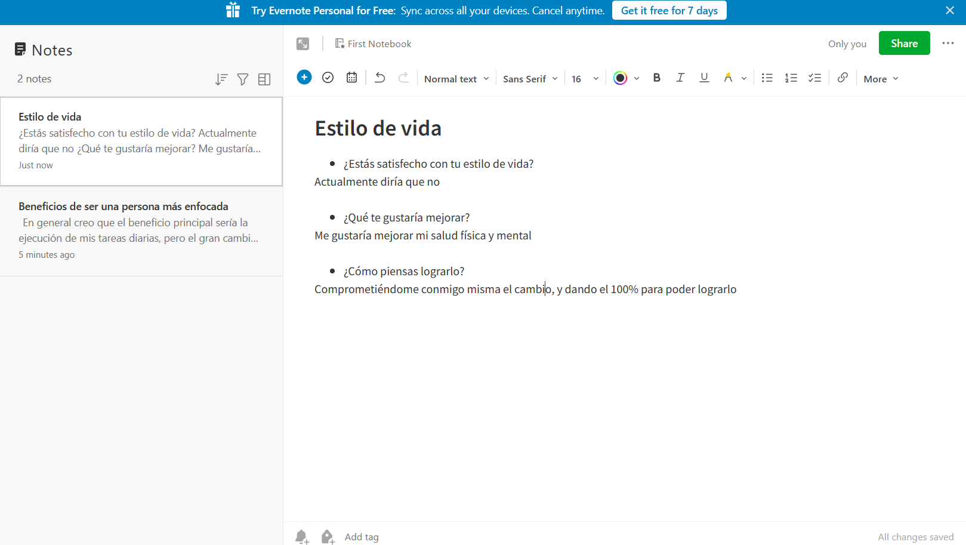Toggle bold formatting
Image resolution: width=966 pixels, height=545 pixels.
point(656,78)
